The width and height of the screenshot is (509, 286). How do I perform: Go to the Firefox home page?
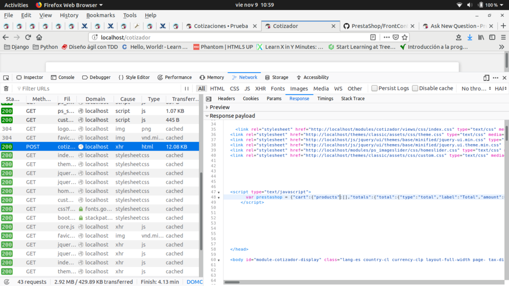point(39,37)
